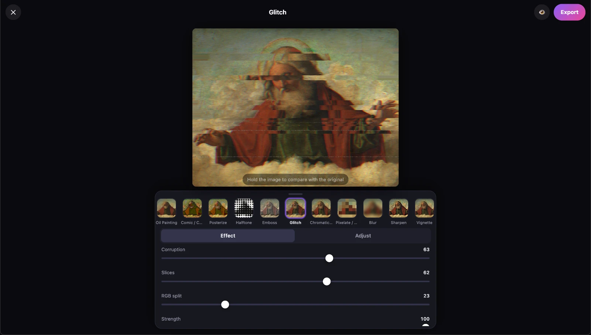Image resolution: width=591 pixels, height=335 pixels.
Task: Select the Blur effect thumbnail
Action: [x=373, y=208]
